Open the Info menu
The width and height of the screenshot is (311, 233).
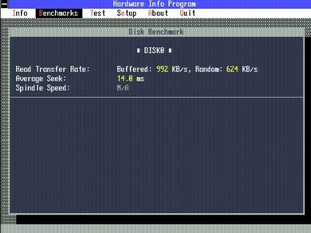(x=20, y=13)
